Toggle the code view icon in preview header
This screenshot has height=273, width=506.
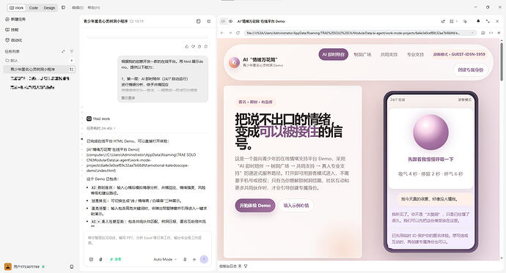click(223, 21)
